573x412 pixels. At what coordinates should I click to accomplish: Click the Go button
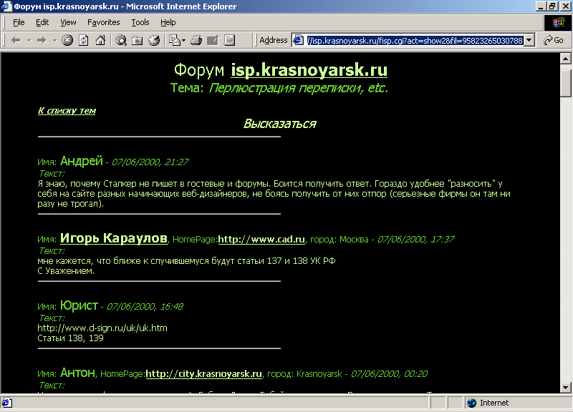[x=554, y=41]
